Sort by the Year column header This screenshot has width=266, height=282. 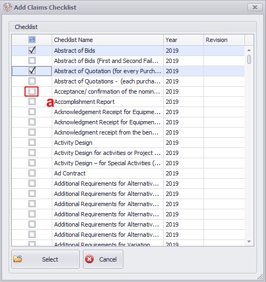[x=184, y=40]
